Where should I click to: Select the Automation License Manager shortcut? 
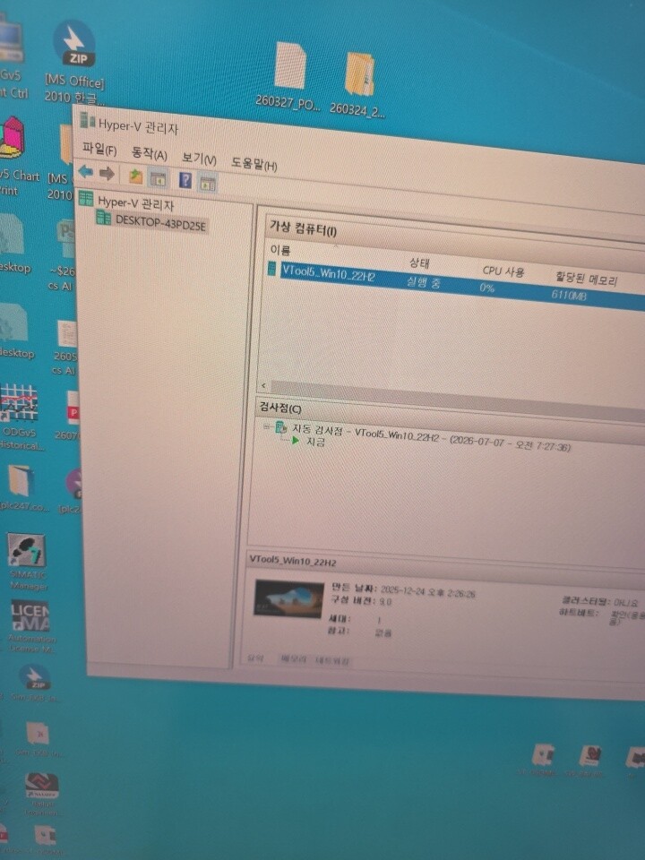(x=30, y=627)
